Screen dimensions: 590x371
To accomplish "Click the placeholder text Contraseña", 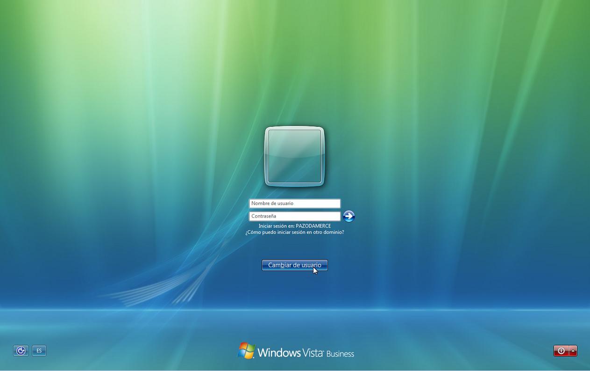I will pos(263,216).
